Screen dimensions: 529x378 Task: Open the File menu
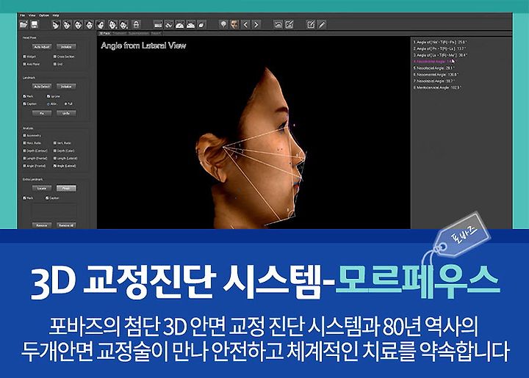click(22, 15)
